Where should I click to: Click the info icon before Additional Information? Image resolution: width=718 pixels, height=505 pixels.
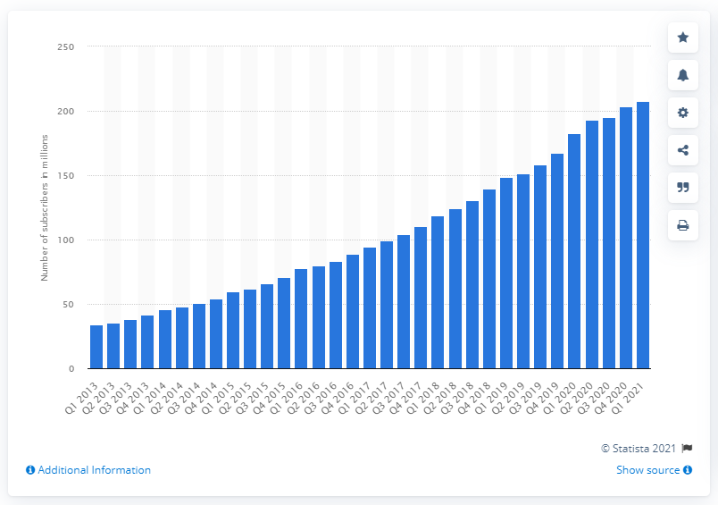click(30, 470)
